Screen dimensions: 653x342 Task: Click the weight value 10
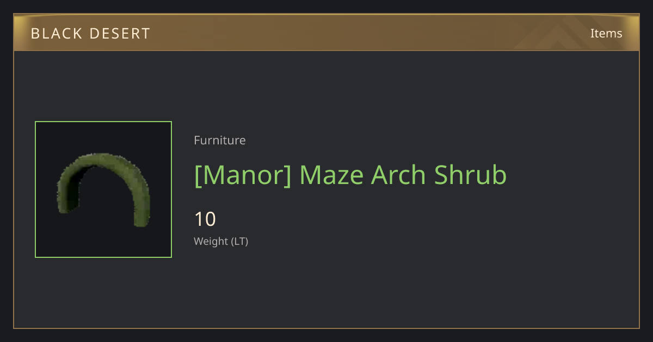pyautogui.click(x=205, y=219)
